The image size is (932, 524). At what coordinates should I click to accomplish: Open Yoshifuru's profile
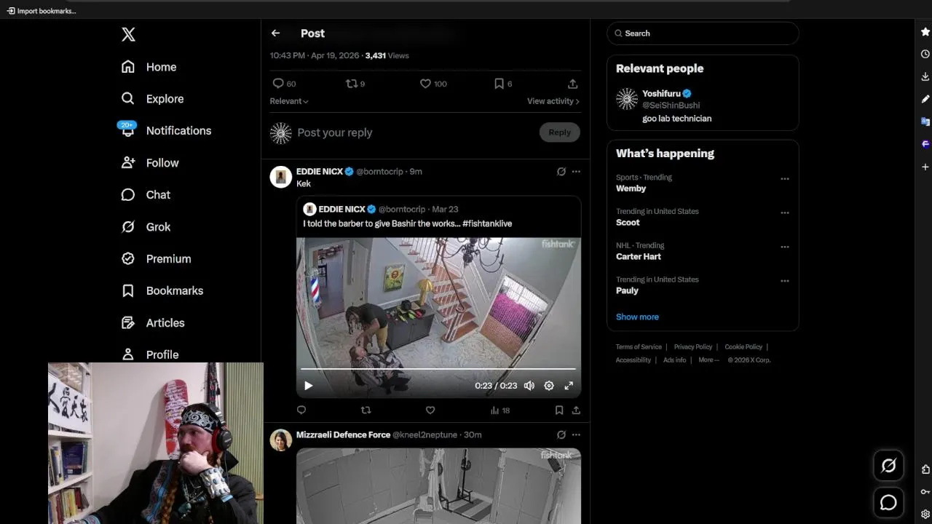(661, 94)
